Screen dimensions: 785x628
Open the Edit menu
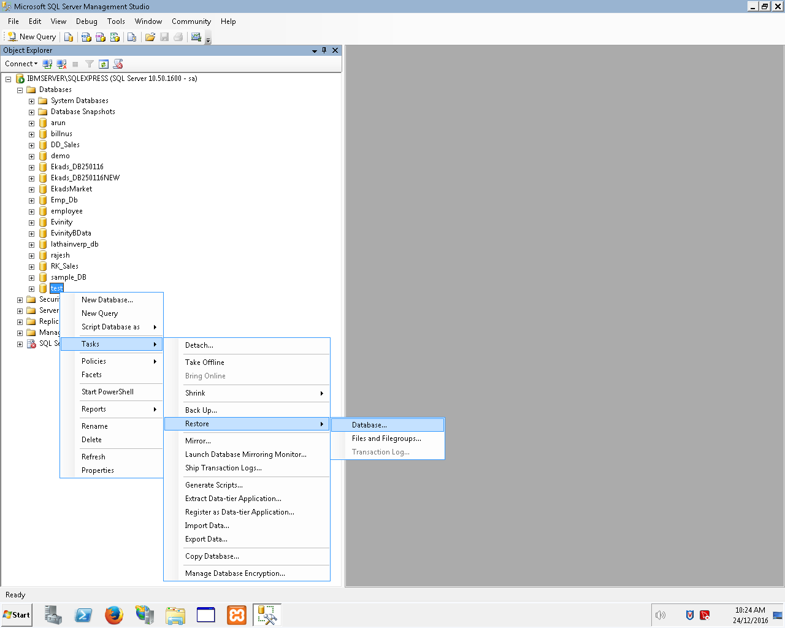coord(35,21)
